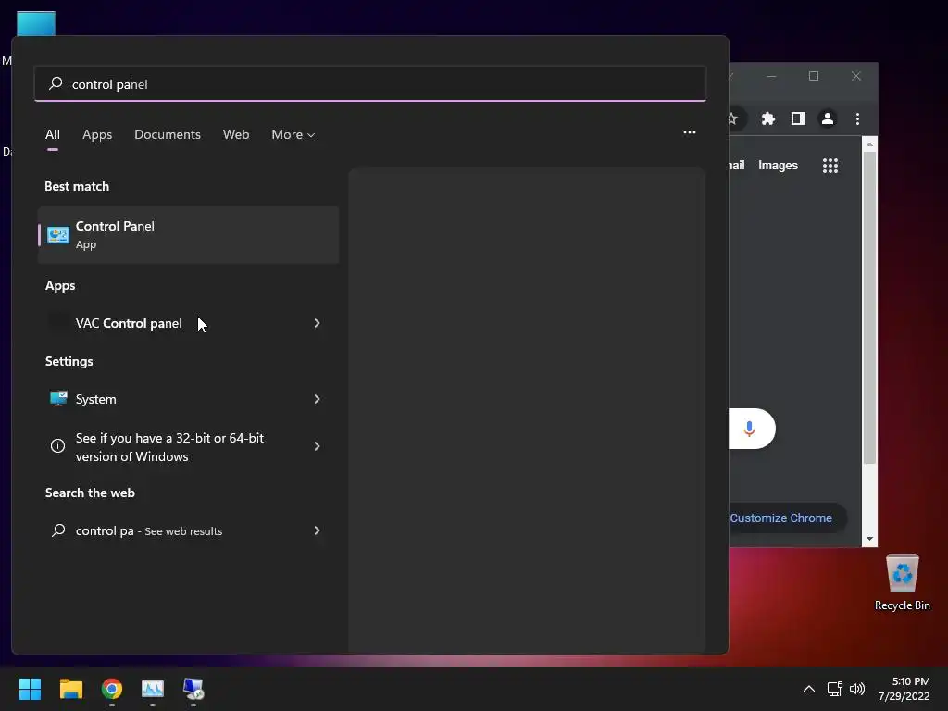Expand the control pa web result arrow
Image resolution: width=948 pixels, height=711 pixels.
pyautogui.click(x=317, y=530)
